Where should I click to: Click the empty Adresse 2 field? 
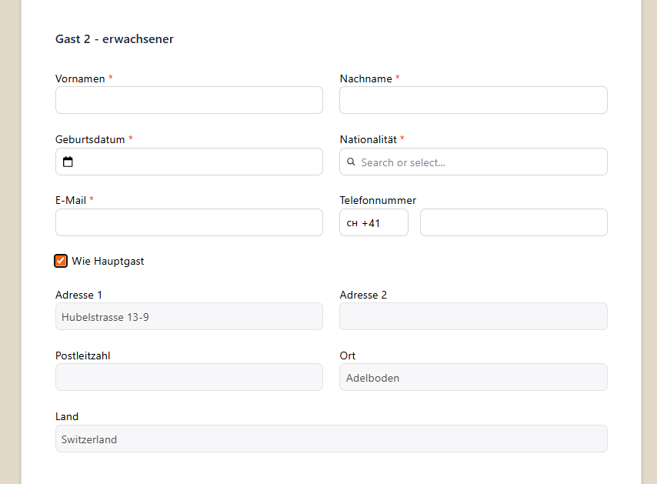click(x=473, y=316)
